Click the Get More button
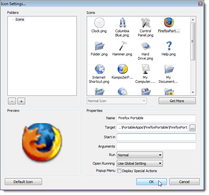Viewport: 209px width, 195px height. coord(177,101)
